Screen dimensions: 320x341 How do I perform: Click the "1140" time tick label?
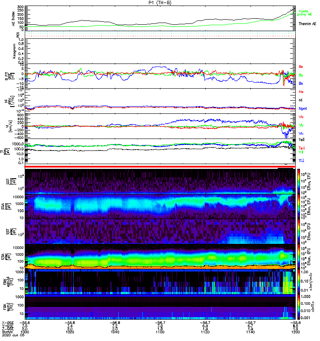point(250,332)
